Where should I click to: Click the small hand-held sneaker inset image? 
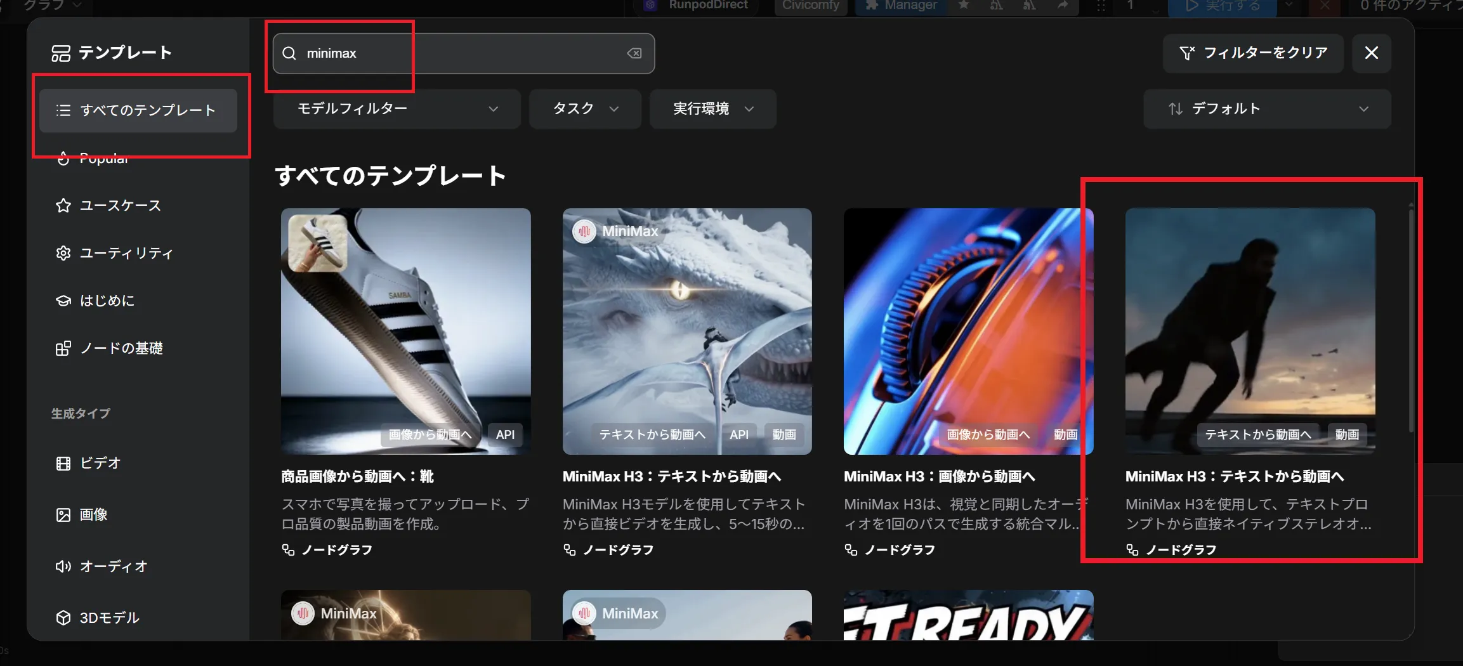[318, 243]
